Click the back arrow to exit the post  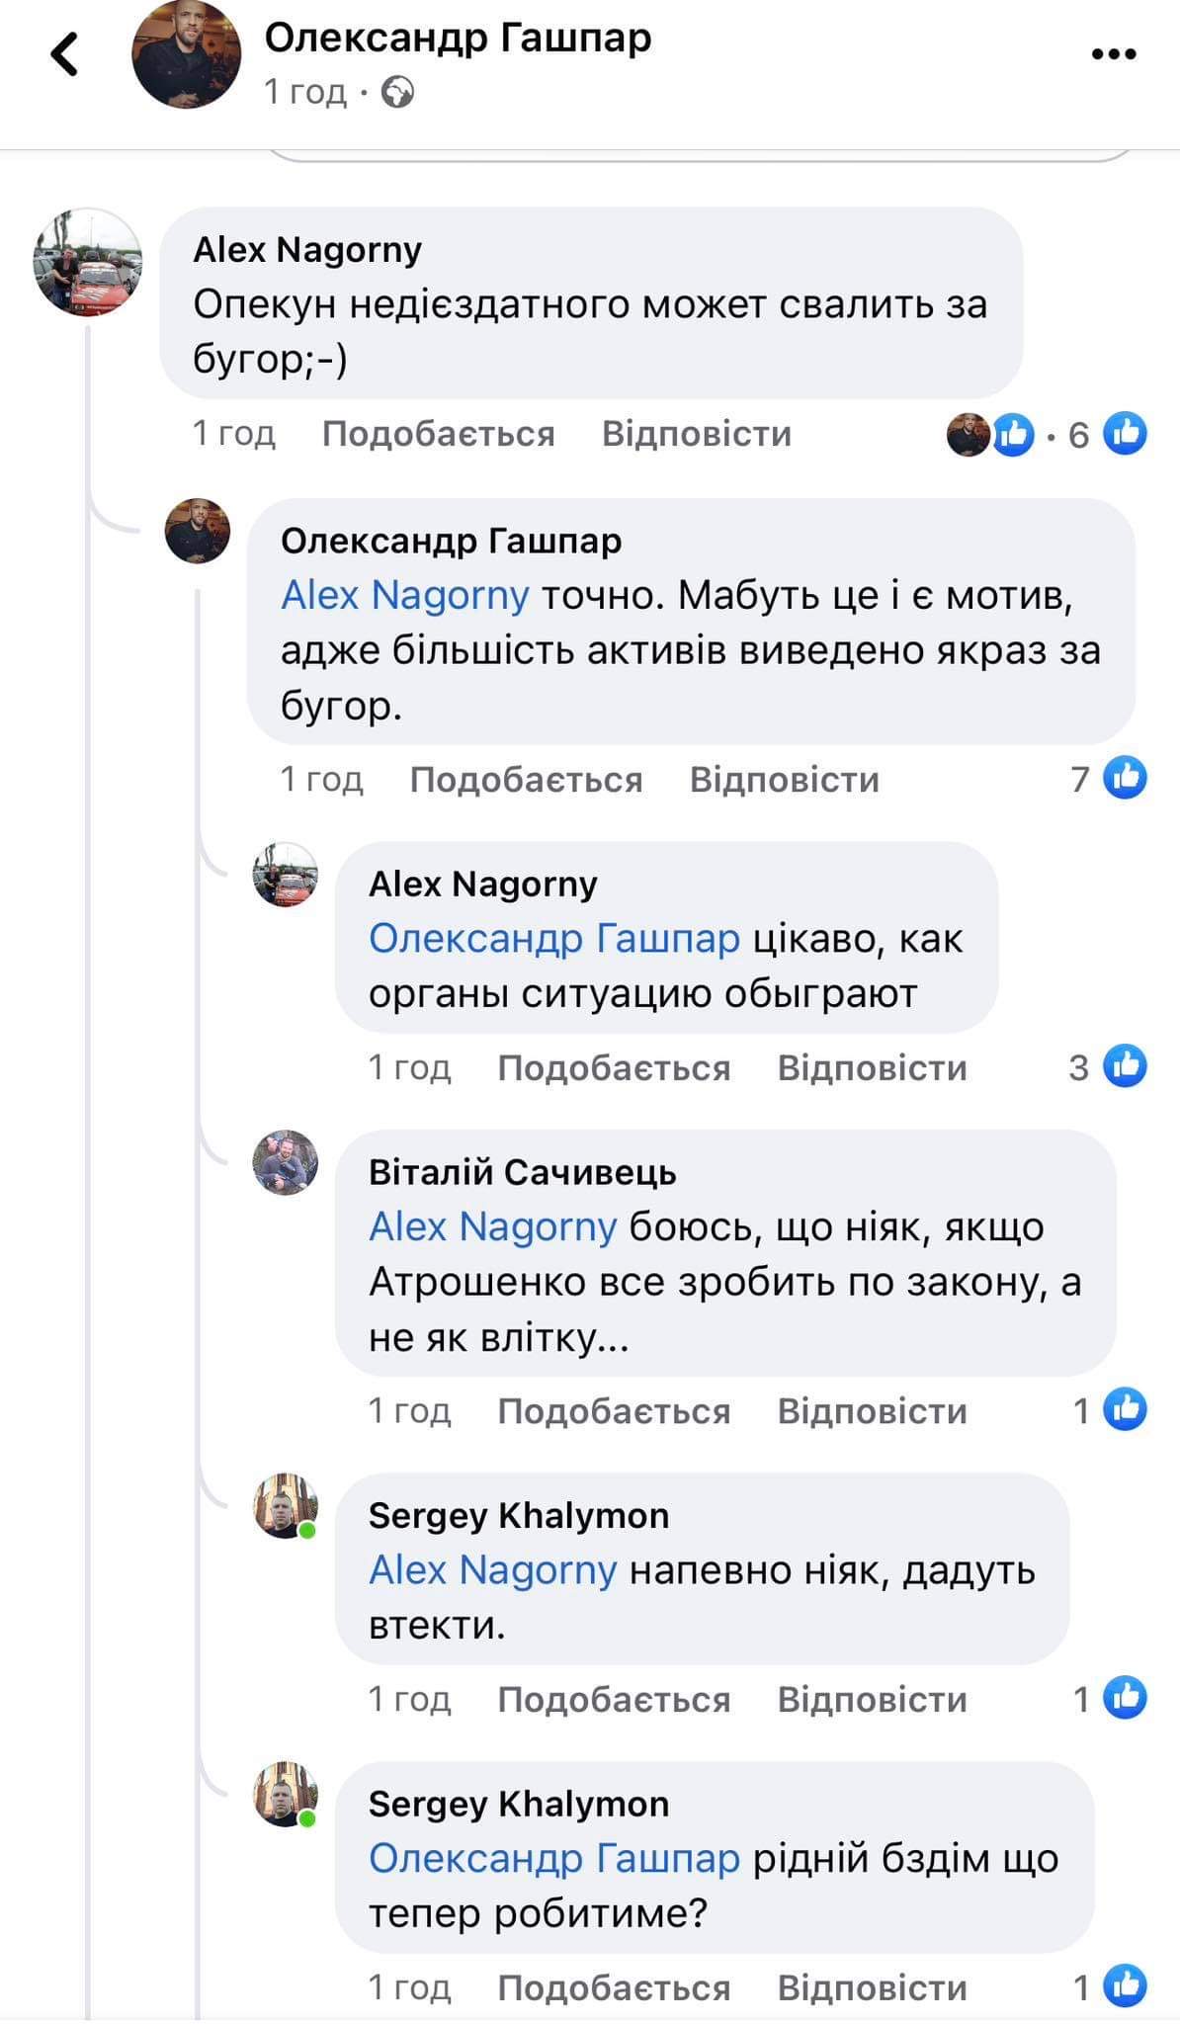(x=65, y=54)
